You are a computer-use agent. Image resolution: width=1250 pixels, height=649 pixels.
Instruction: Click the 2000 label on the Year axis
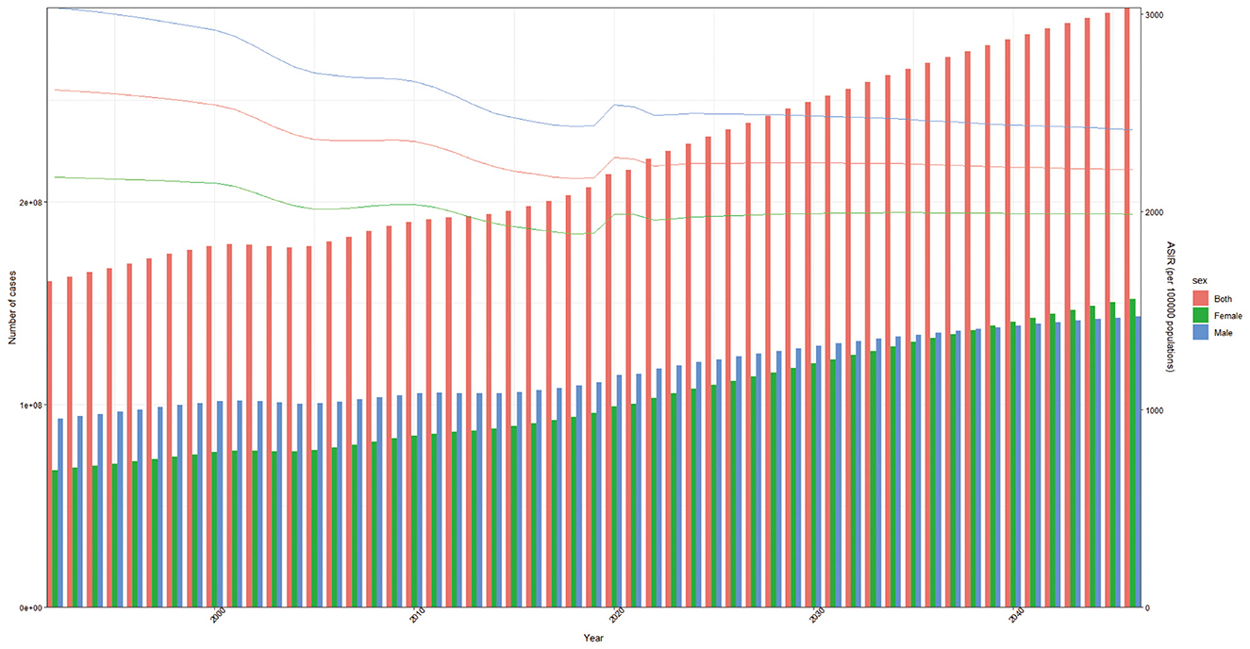219,618
